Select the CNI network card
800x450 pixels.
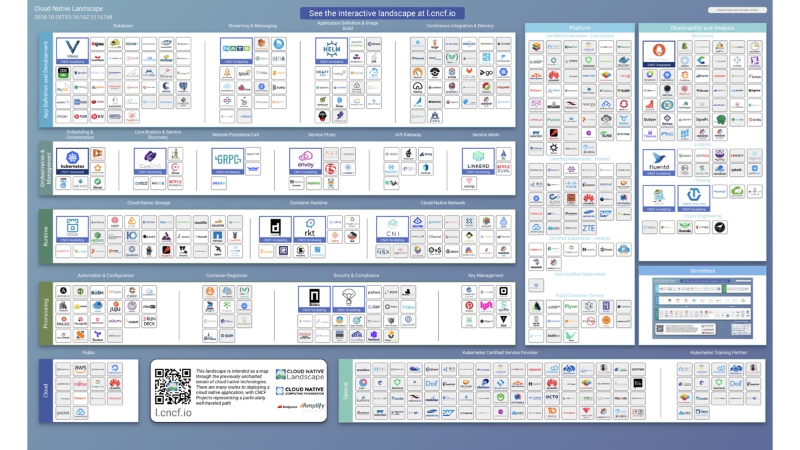click(392, 229)
